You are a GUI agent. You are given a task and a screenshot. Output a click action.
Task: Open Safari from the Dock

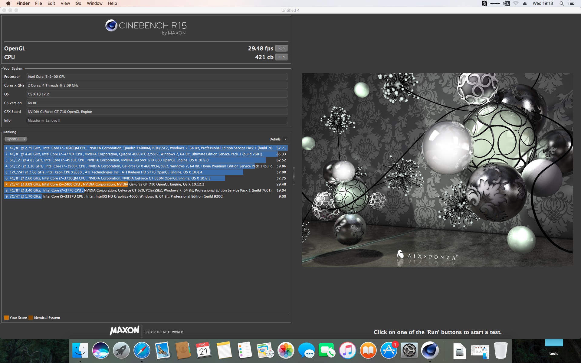coord(142,350)
